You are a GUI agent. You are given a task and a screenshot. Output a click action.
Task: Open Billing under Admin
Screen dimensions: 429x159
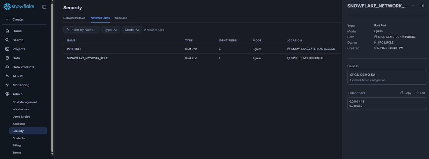click(17, 145)
